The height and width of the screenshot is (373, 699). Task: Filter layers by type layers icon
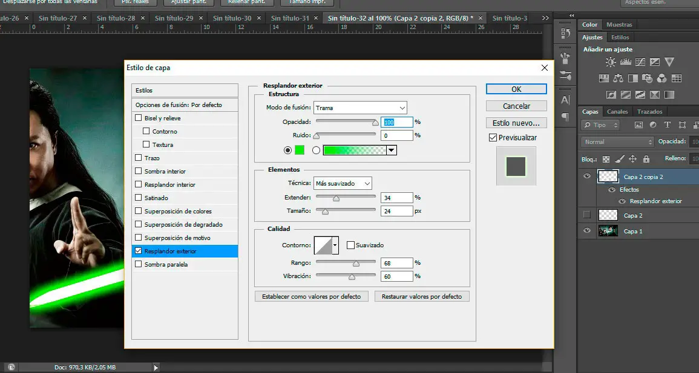click(x=668, y=125)
